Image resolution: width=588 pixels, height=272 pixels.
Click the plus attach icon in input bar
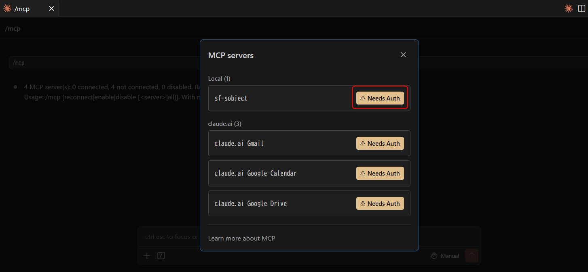(147, 255)
